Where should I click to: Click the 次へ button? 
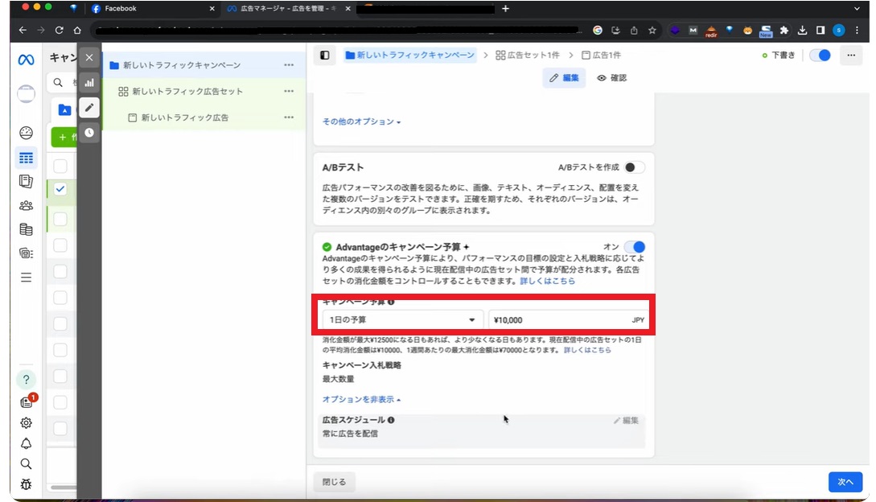[845, 481]
